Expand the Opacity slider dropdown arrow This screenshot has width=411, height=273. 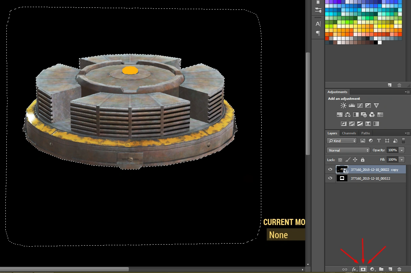pos(402,150)
